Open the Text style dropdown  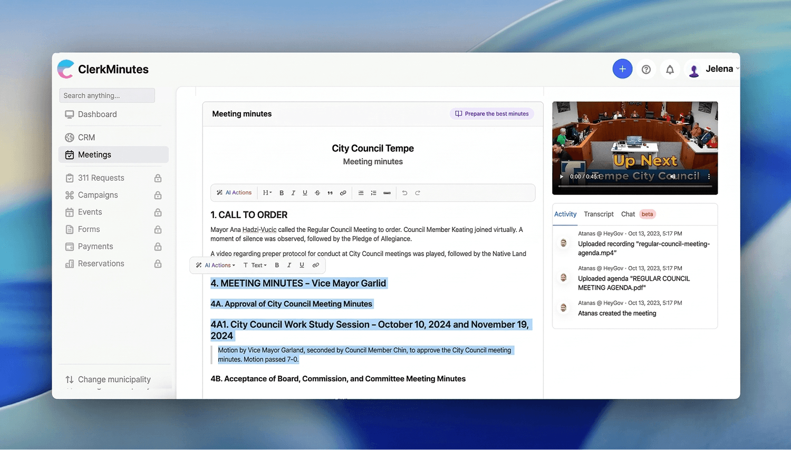(x=255, y=265)
